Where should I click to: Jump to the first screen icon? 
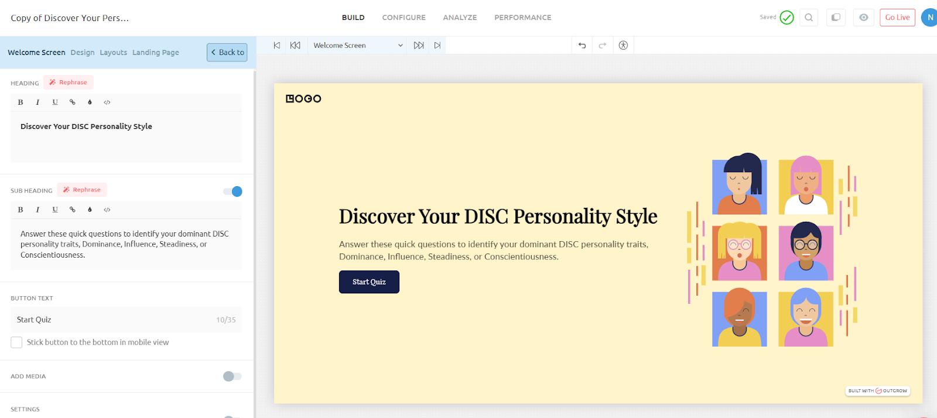[277, 46]
